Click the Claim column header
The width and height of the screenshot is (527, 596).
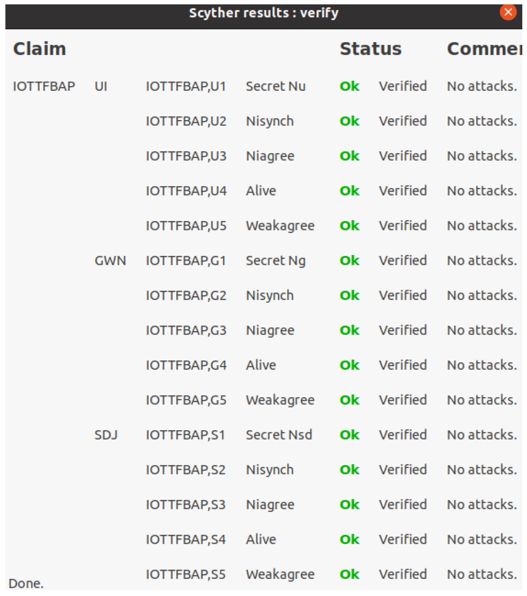(39, 49)
